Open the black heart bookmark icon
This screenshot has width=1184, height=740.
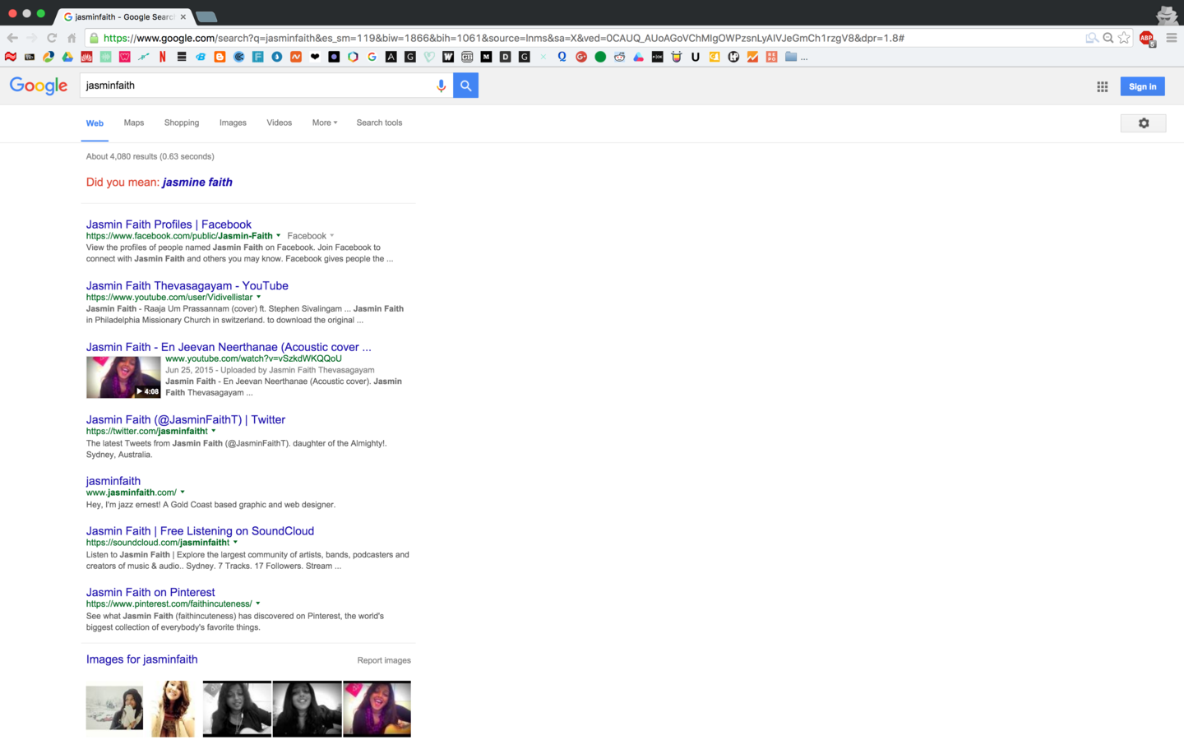coord(314,57)
